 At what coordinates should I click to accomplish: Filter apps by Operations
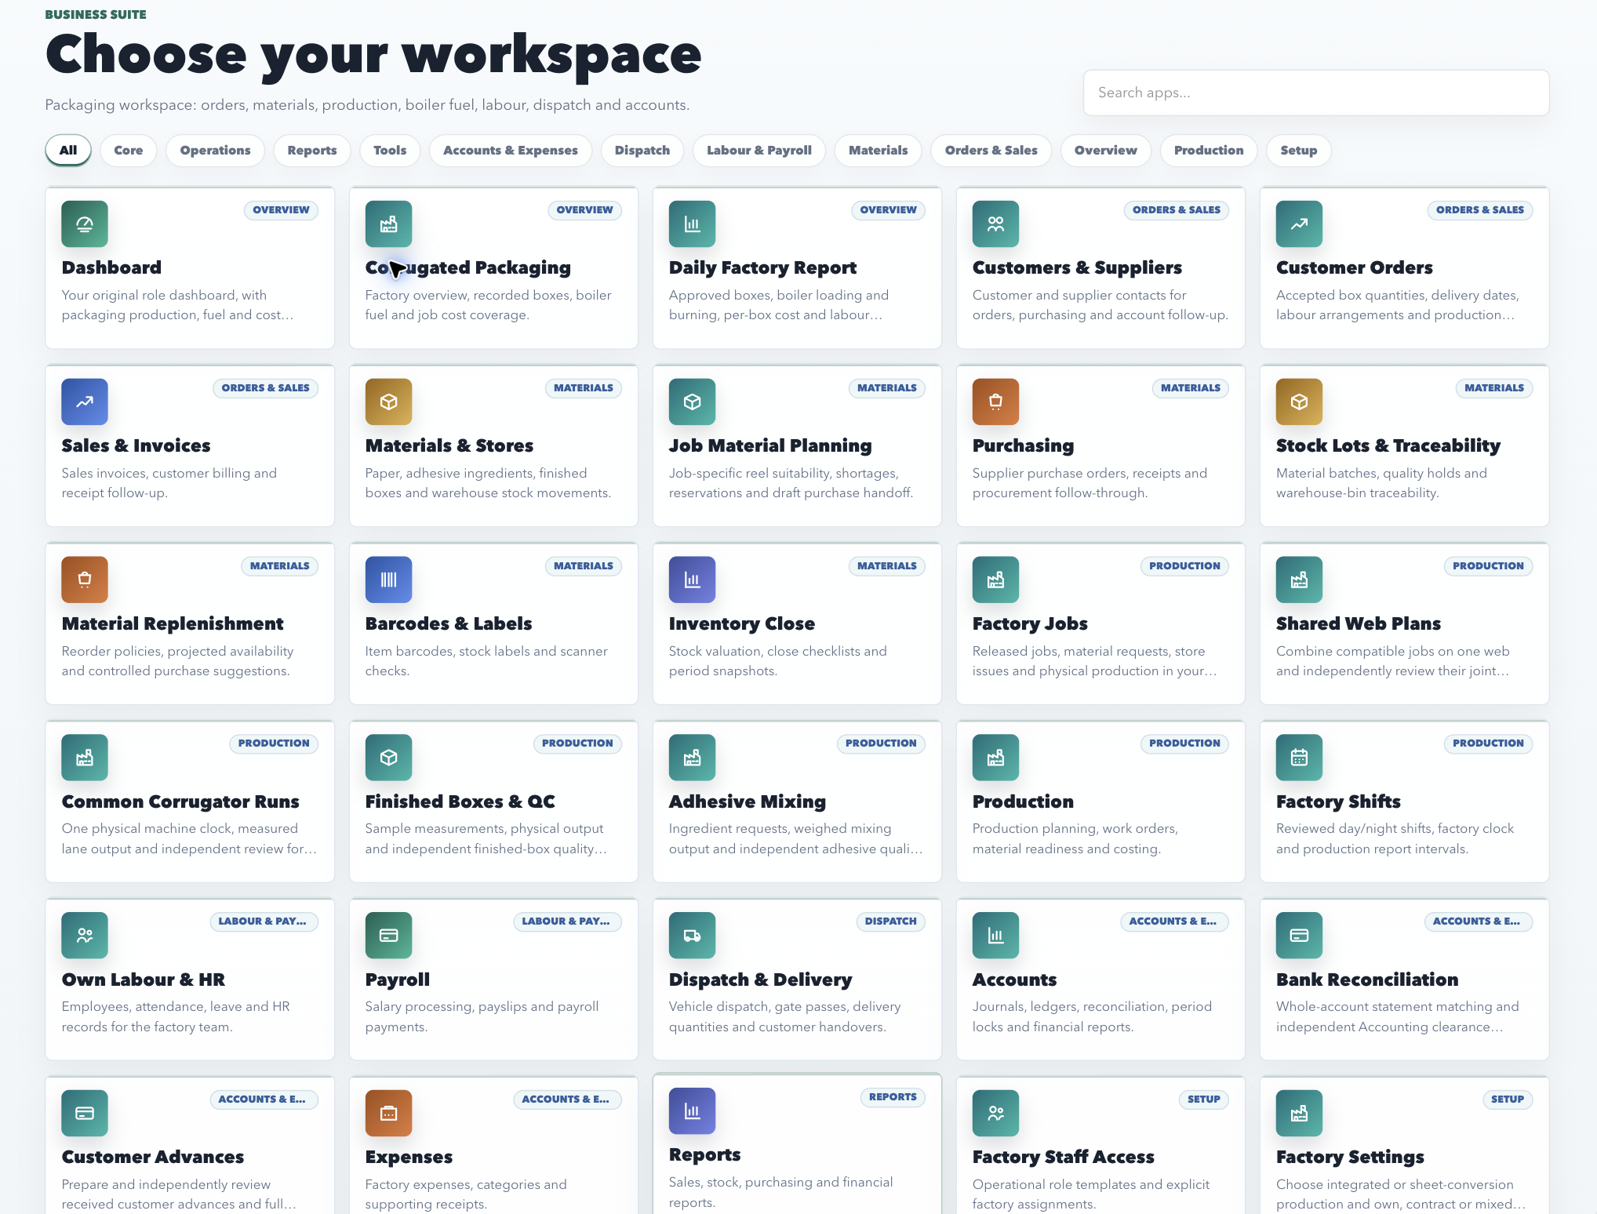tap(216, 151)
